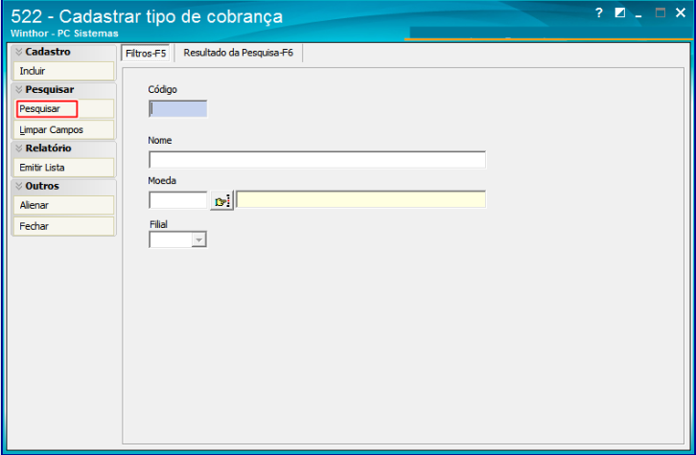
Task: Focus the Moeda code field
Action: coord(178,200)
